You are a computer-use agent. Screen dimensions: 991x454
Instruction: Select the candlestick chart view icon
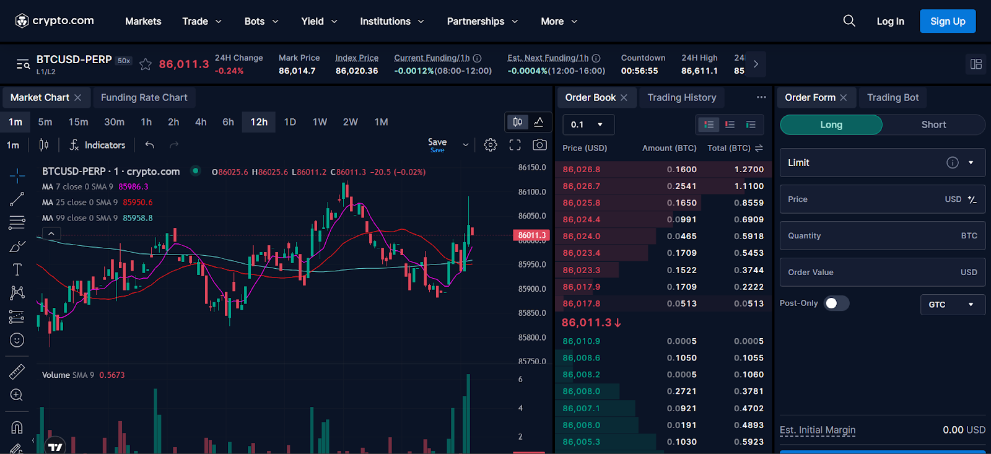[518, 122]
